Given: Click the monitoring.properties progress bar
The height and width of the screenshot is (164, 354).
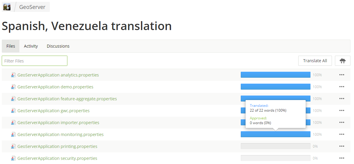Looking at the screenshot, I should click(x=275, y=134).
